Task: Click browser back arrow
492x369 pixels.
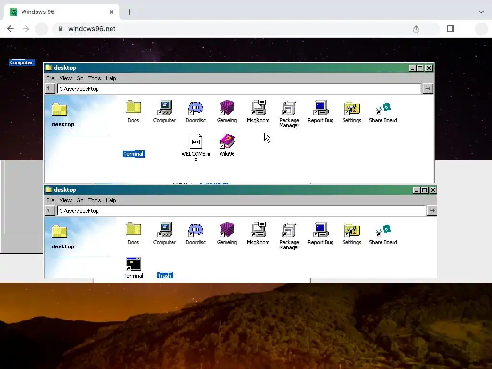Action: point(11,29)
